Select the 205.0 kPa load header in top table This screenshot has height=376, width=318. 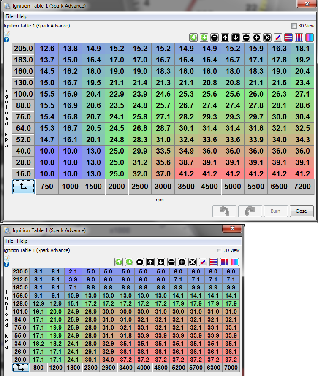pos(23,49)
